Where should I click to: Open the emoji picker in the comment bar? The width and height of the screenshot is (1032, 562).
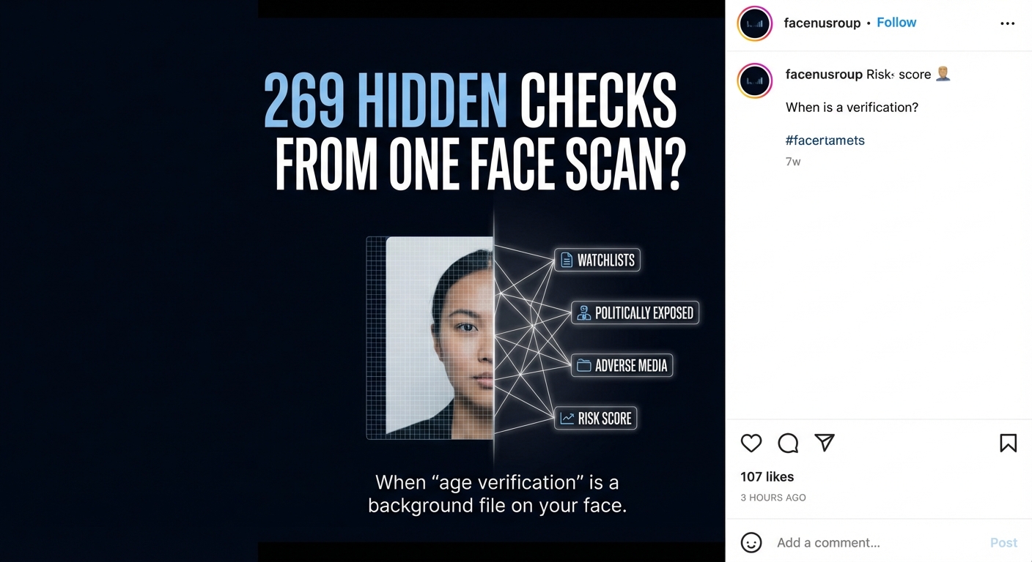(751, 542)
